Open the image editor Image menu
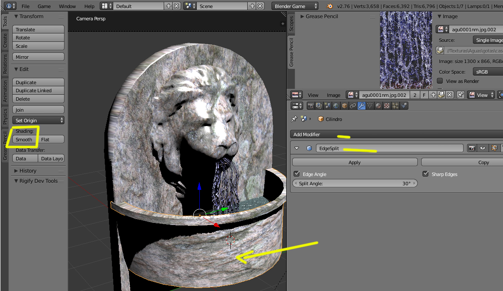Screen dimensions: 503x291 tap(333, 95)
